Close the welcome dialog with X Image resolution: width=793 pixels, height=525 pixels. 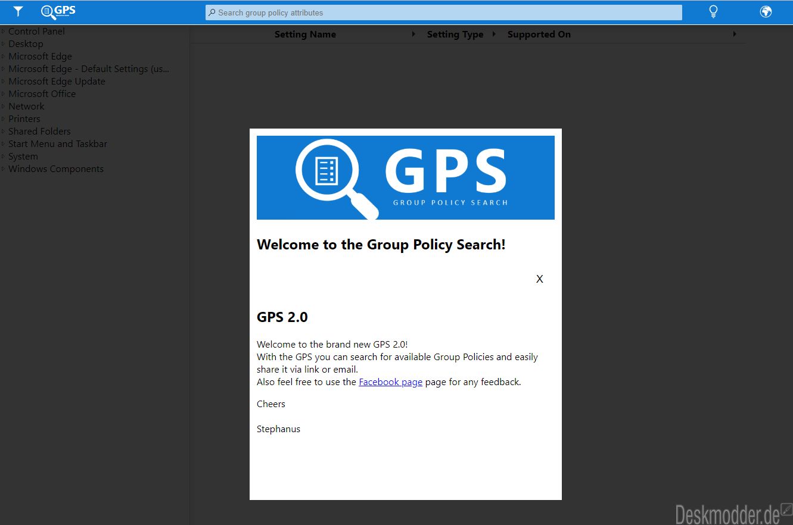click(x=539, y=279)
